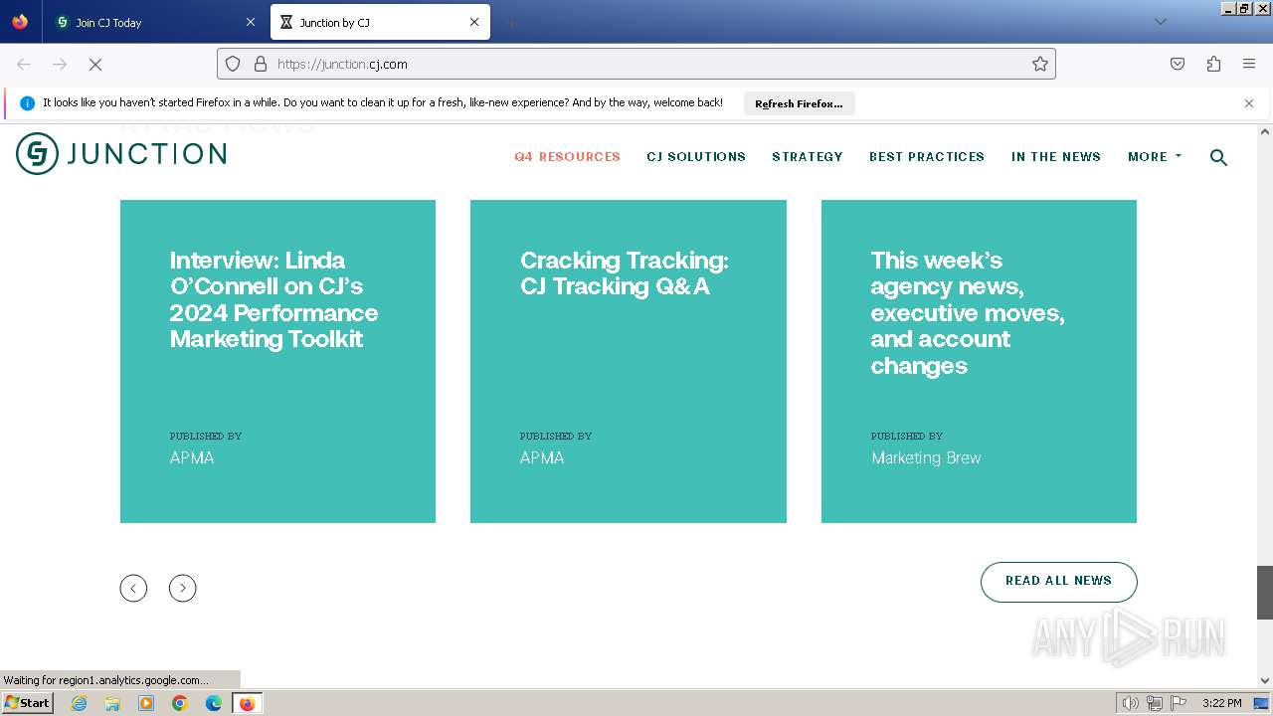Open the network tray icon
The width and height of the screenshot is (1273, 716).
1155,703
